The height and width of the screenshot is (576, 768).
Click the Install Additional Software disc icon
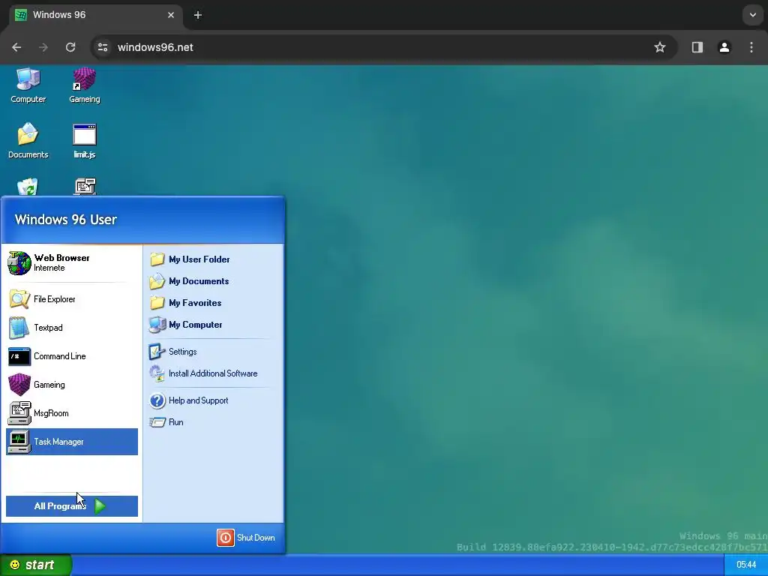[157, 373]
